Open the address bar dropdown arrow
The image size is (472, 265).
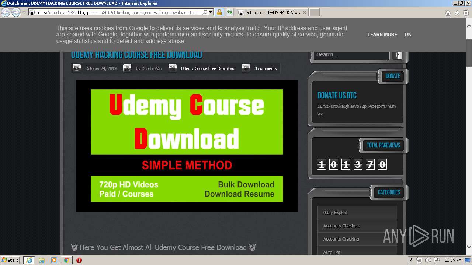click(x=211, y=13)
